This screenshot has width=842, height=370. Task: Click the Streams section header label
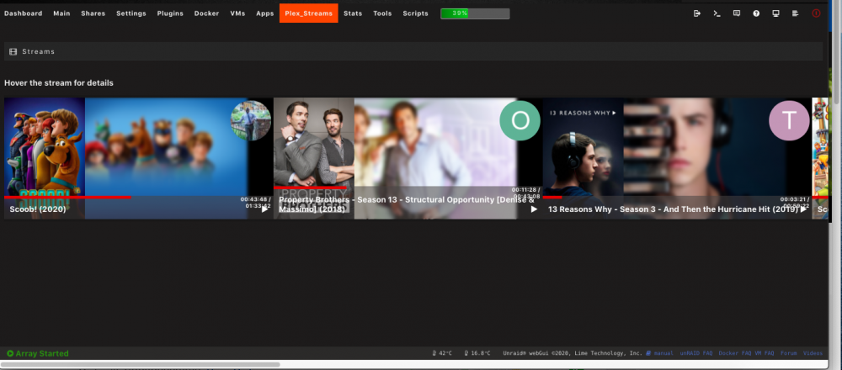[38, 51]
